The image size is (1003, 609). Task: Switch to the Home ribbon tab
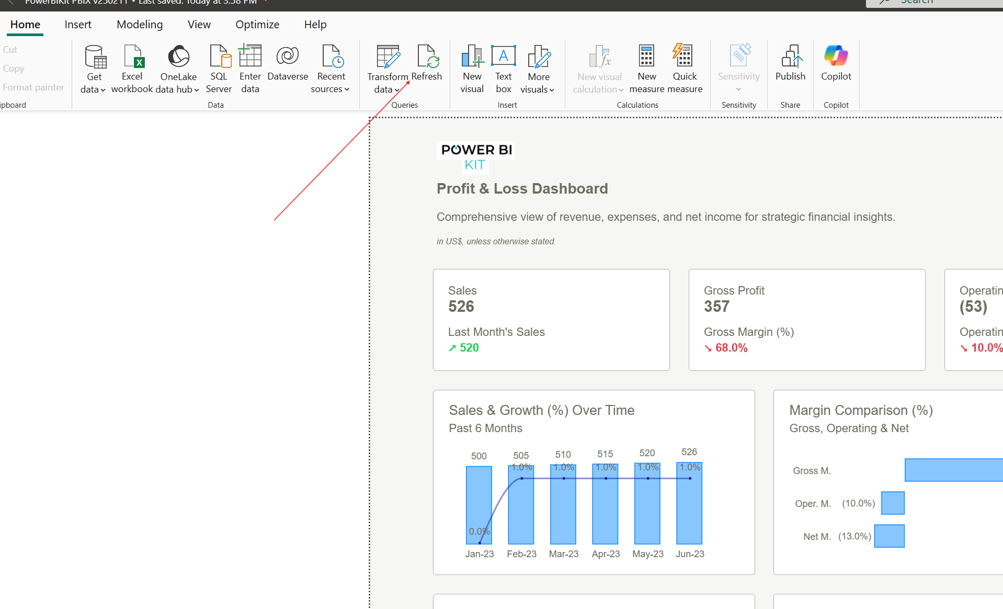click(25, 25)
